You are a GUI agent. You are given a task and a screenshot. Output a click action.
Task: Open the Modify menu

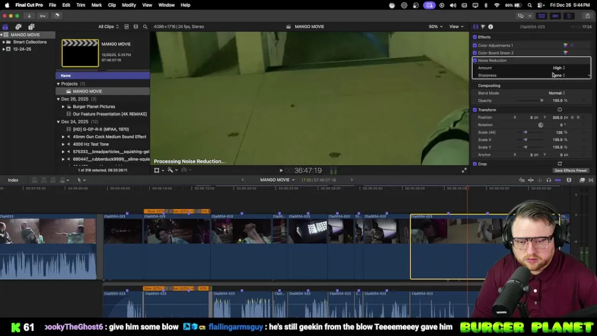[129, 5]
